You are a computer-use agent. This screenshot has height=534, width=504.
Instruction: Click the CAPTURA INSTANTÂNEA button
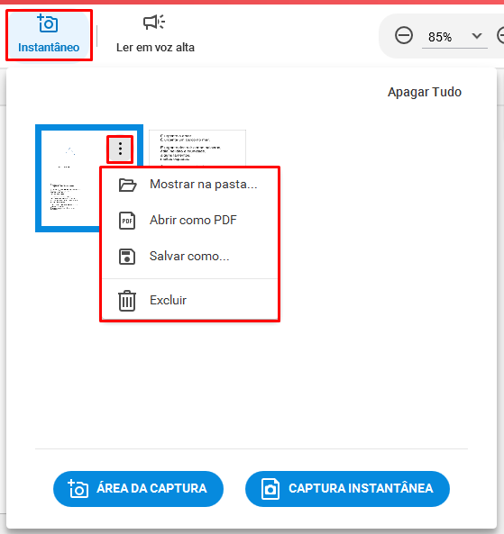pos(347,489)
